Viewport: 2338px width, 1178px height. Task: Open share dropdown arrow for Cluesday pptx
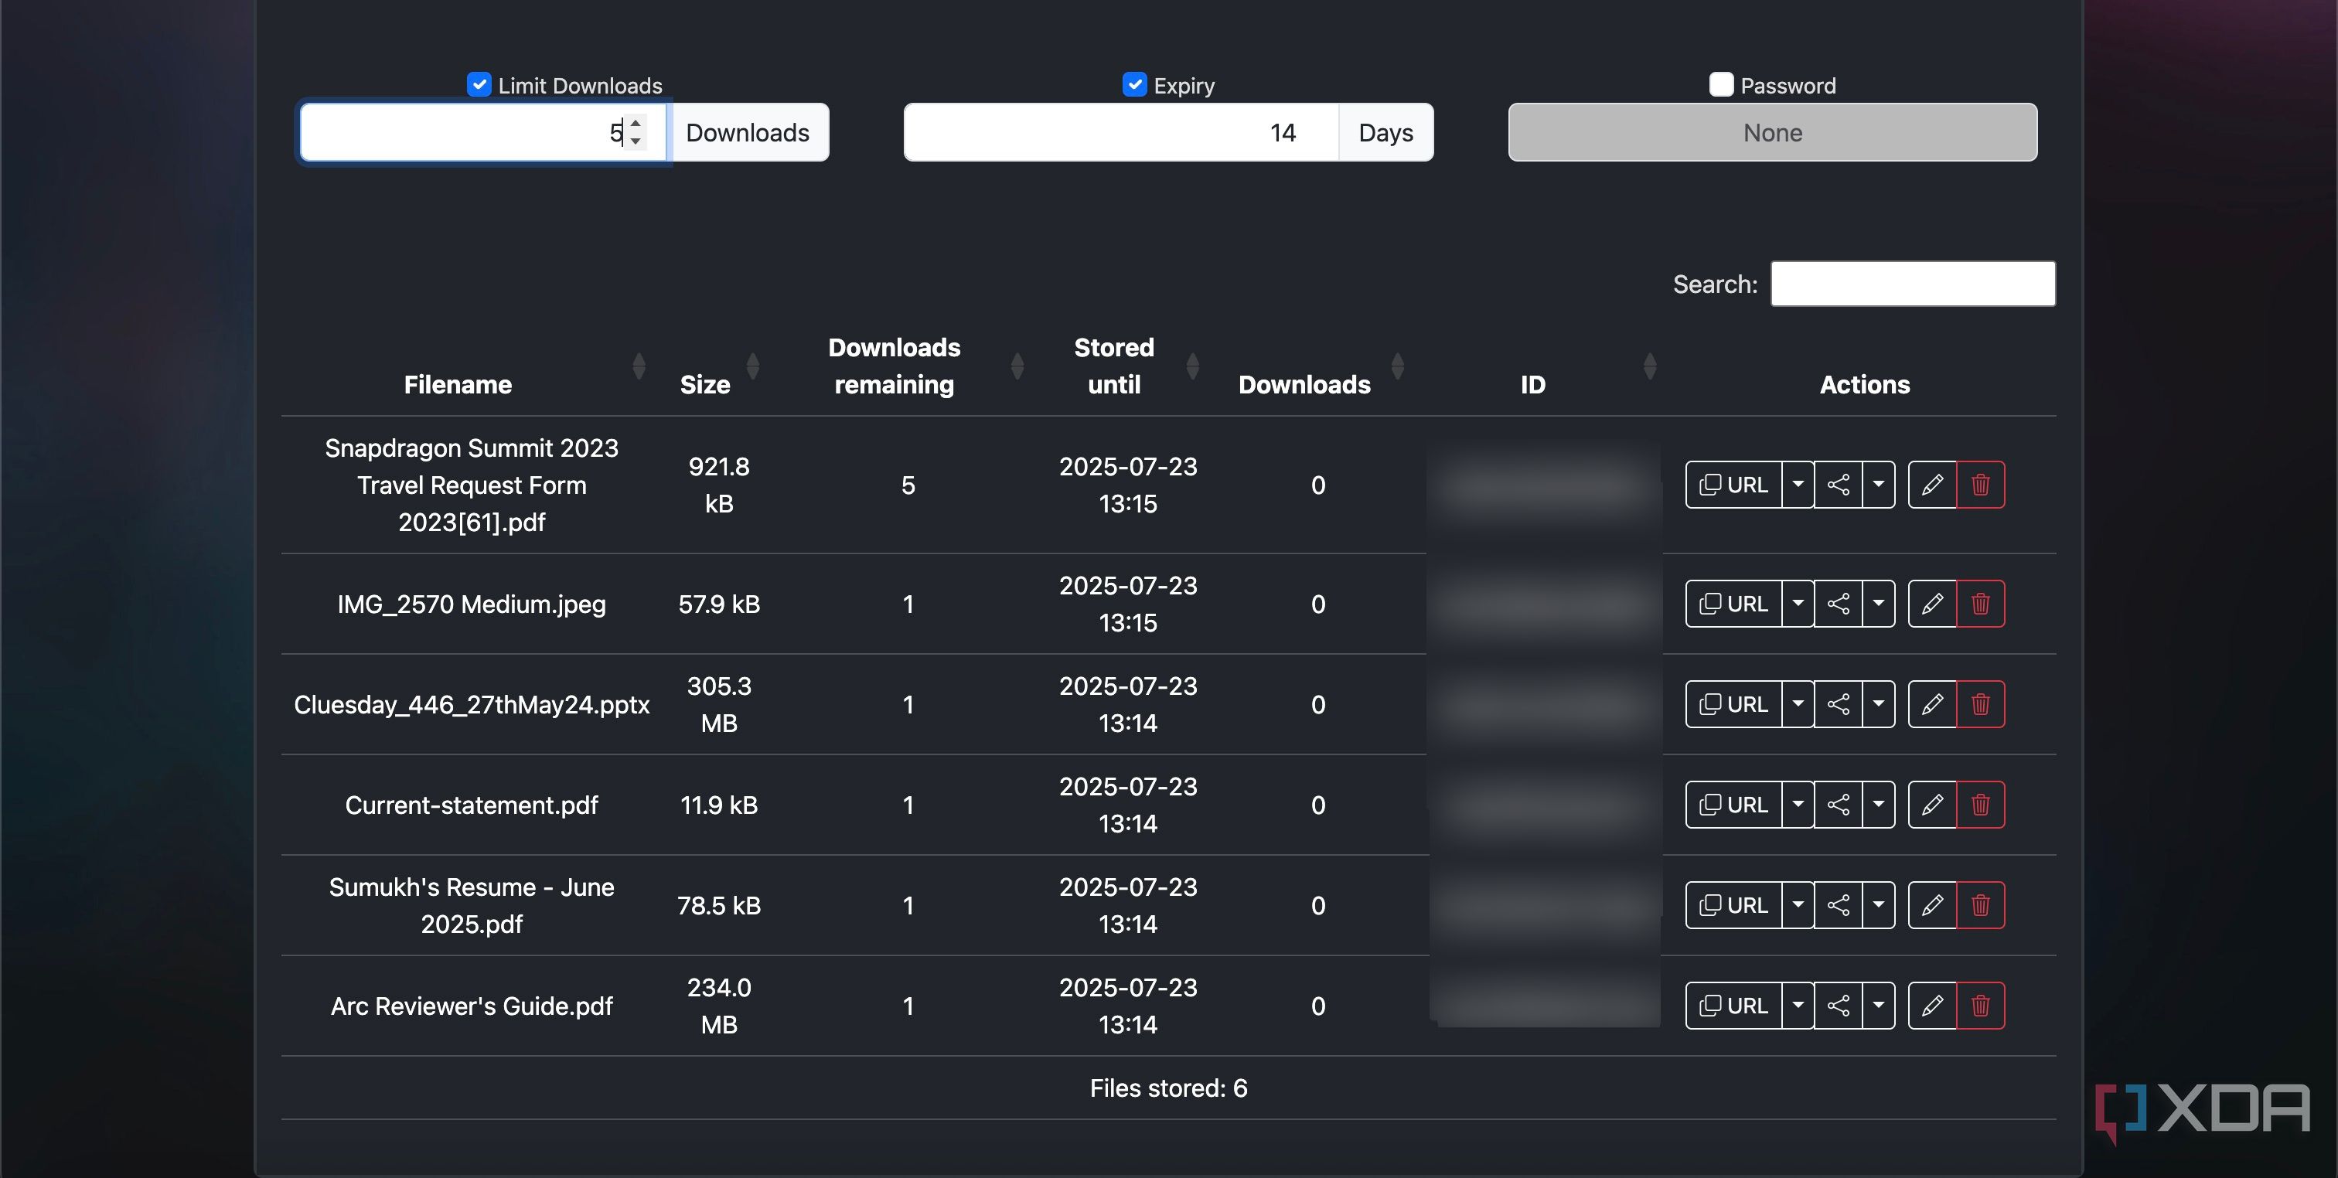[x=1879, y=704]
